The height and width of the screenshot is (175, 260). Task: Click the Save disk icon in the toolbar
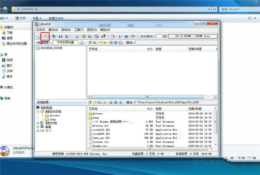click(x=61, y=36)
